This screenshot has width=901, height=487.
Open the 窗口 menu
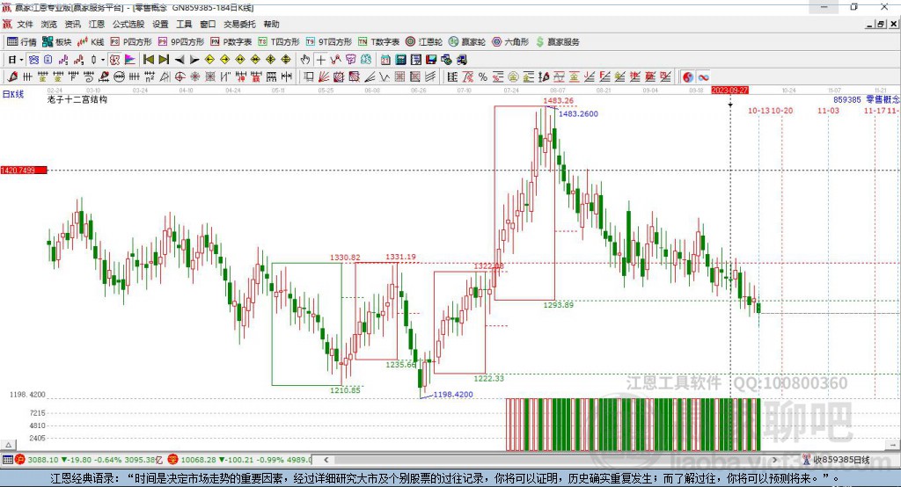pos(208,24)
